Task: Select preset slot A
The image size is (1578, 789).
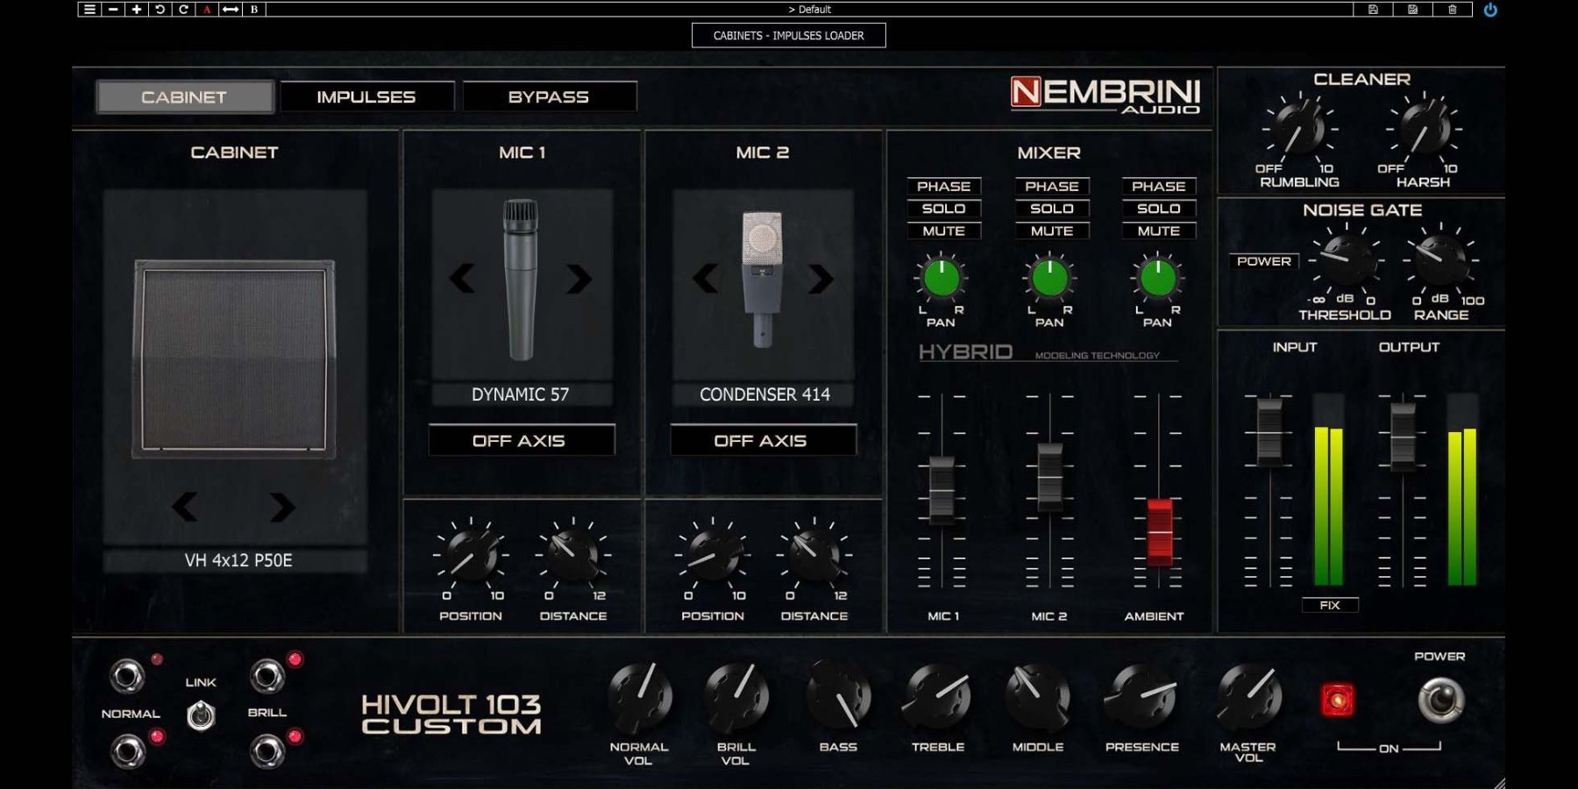Action: point(207,10)
